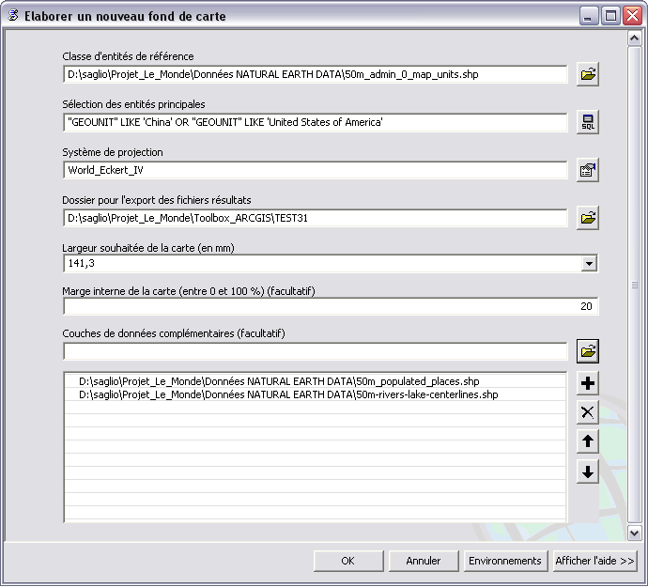Open the Environnements settings

505,561
